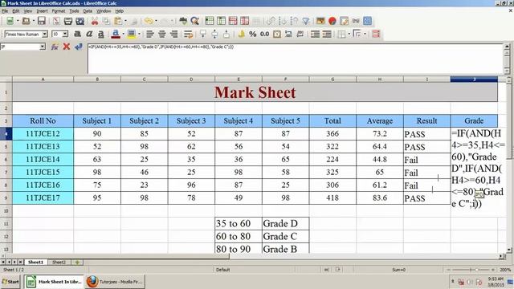Screen dimensions: 514x289
Task: Click the AutoFilter funnel icon
Action: 306,21
